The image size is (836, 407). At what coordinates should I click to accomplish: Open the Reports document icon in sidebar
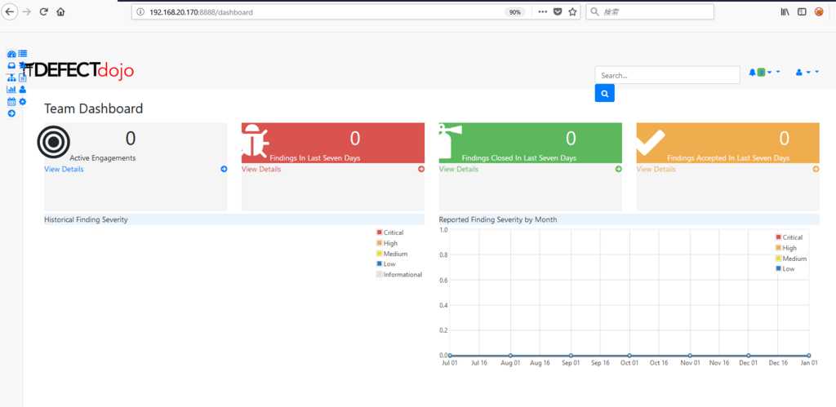(23, 77)
